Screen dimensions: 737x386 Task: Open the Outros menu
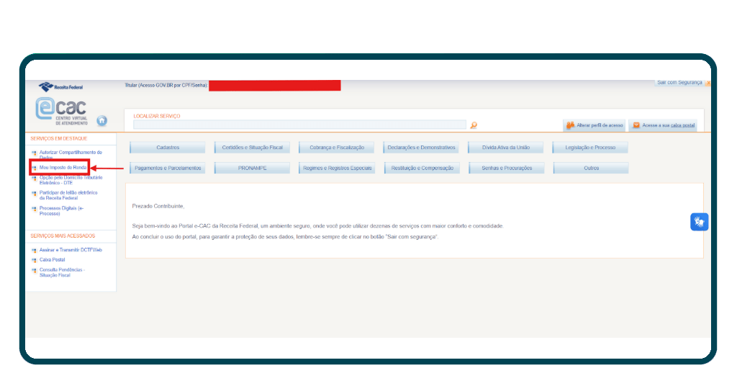click(x=592, y=169)
